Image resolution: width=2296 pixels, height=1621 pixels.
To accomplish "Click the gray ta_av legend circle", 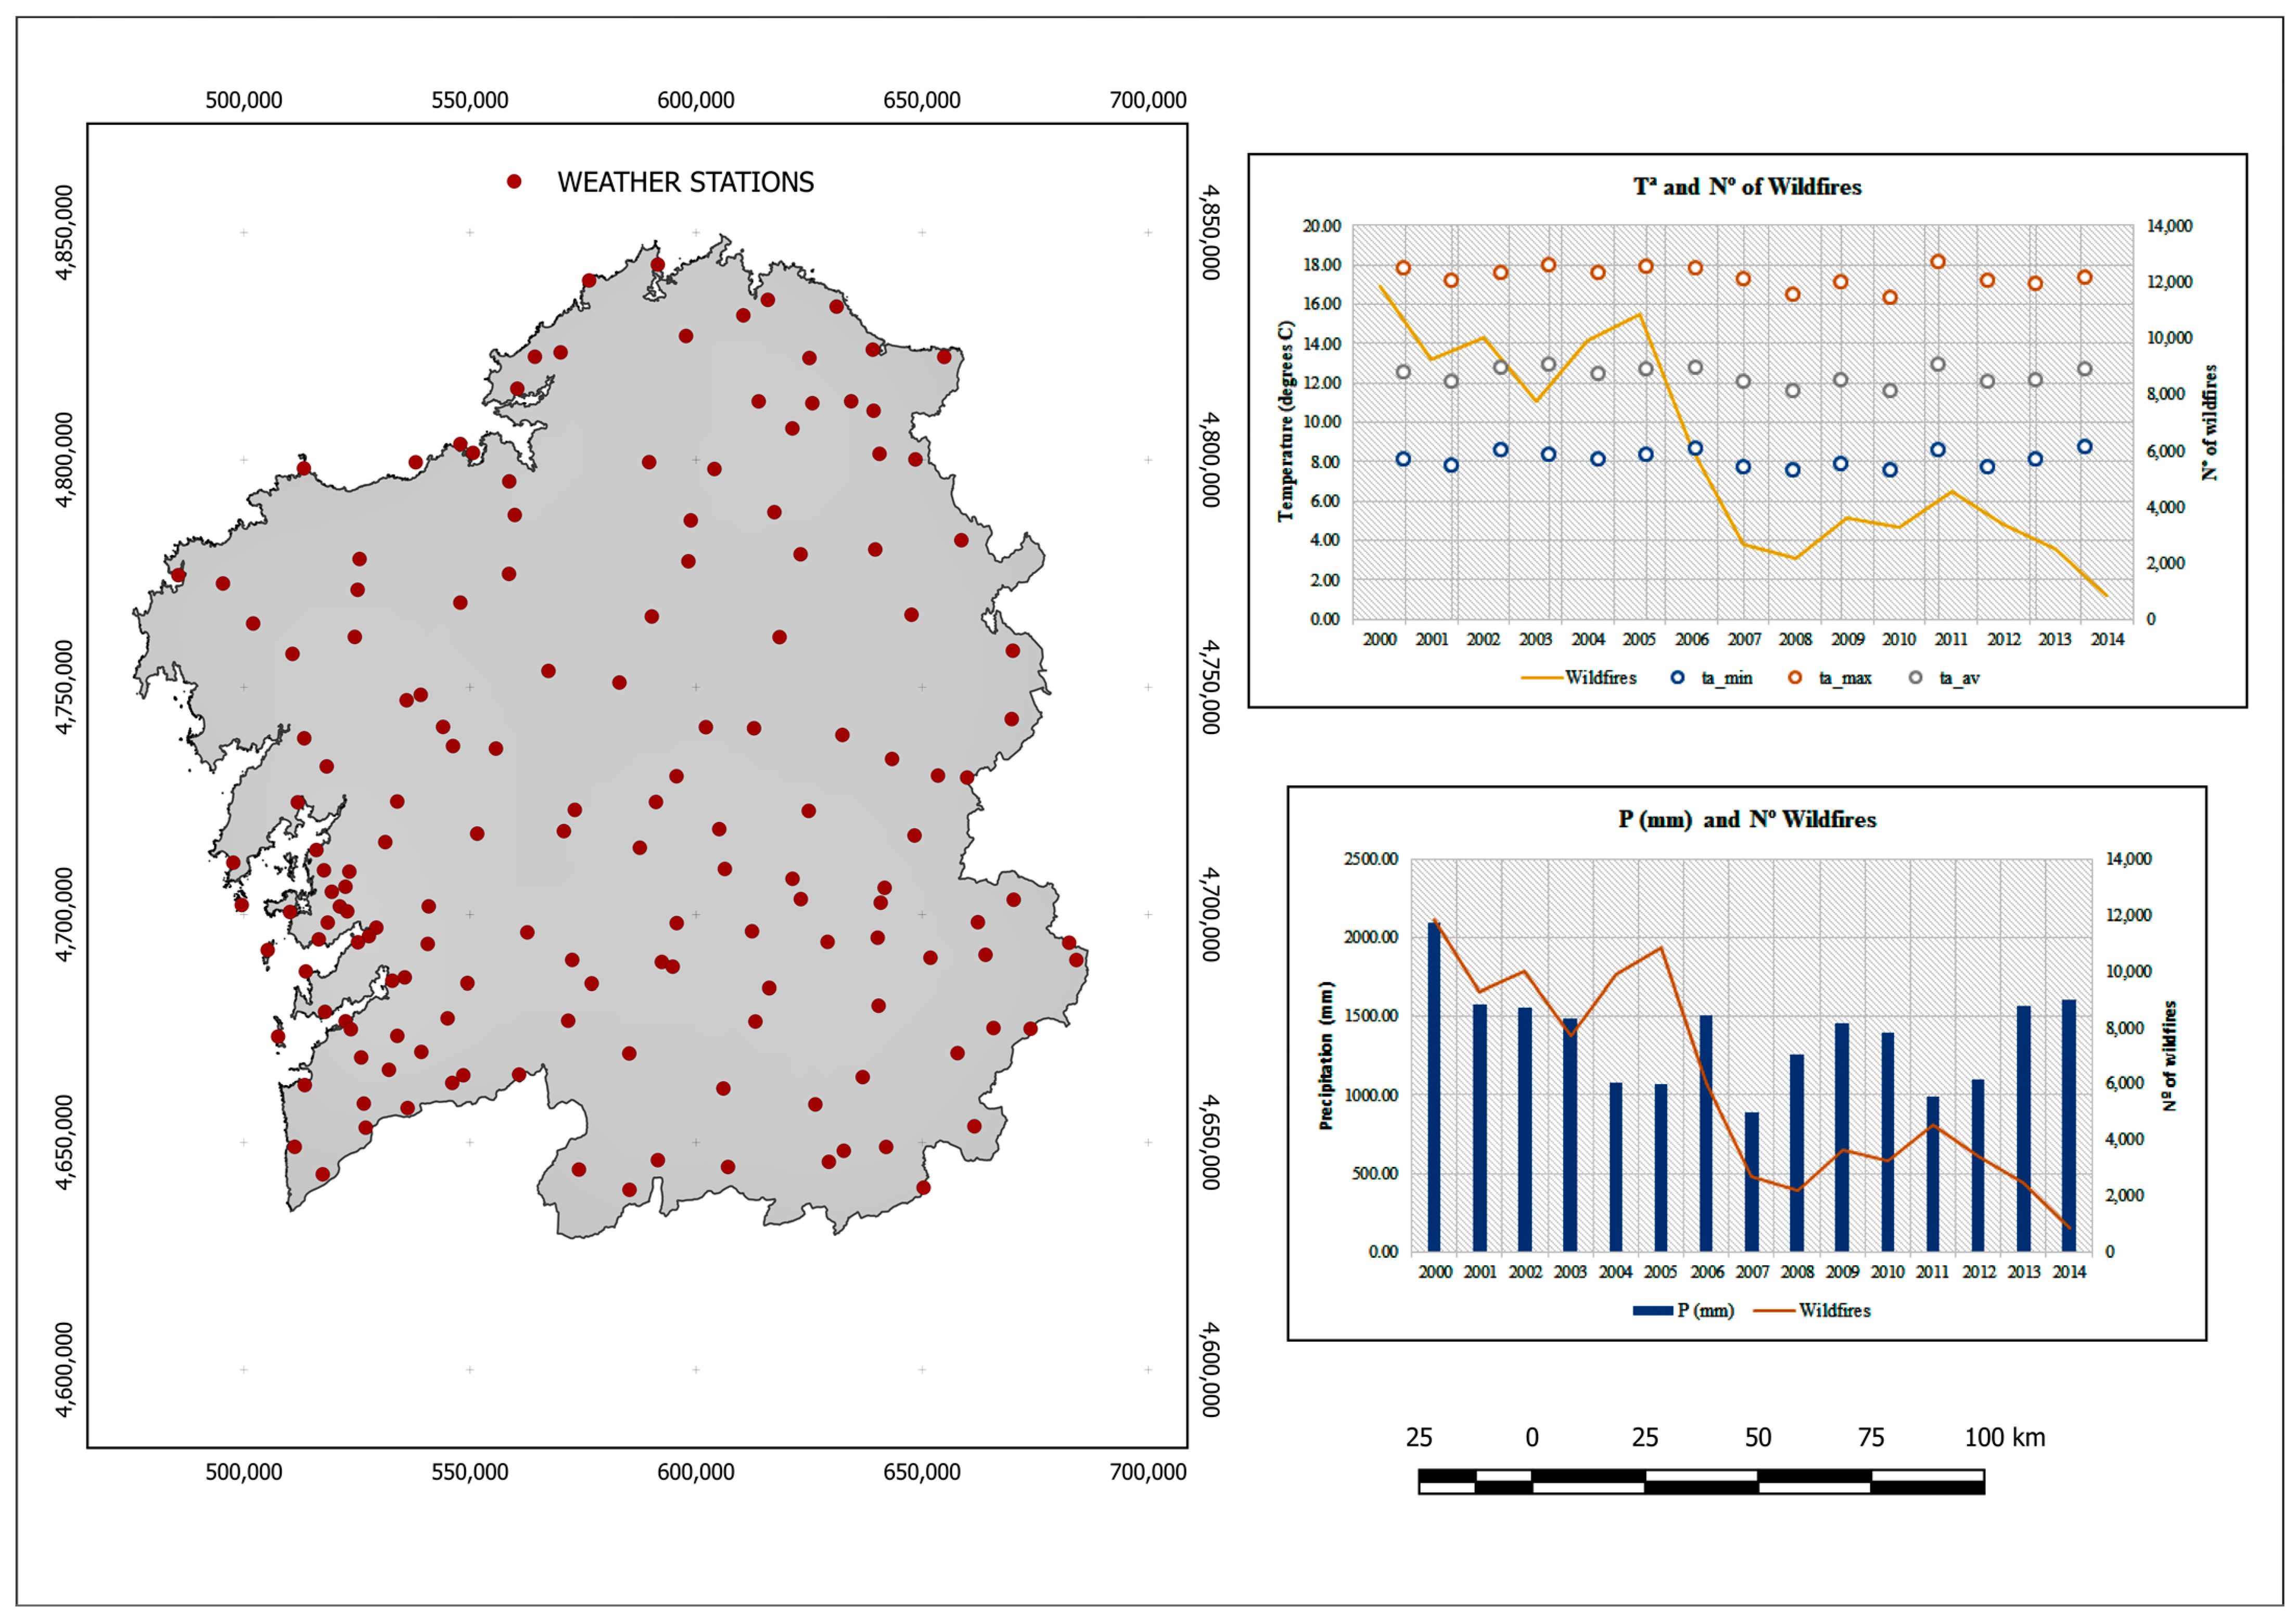I will tap(1915, 677).
